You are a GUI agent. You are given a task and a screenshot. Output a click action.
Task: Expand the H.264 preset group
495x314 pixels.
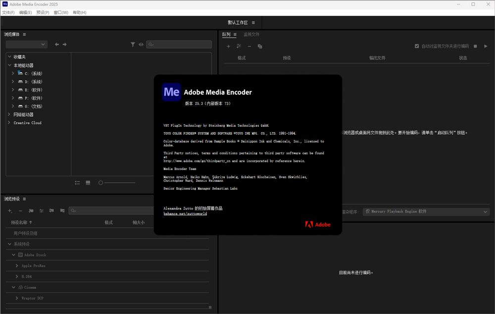[16, 276]
